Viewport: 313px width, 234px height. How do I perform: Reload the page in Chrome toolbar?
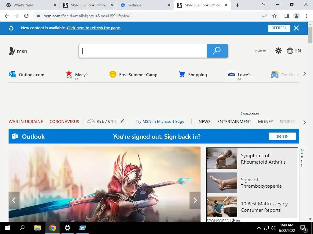point(26,16)
